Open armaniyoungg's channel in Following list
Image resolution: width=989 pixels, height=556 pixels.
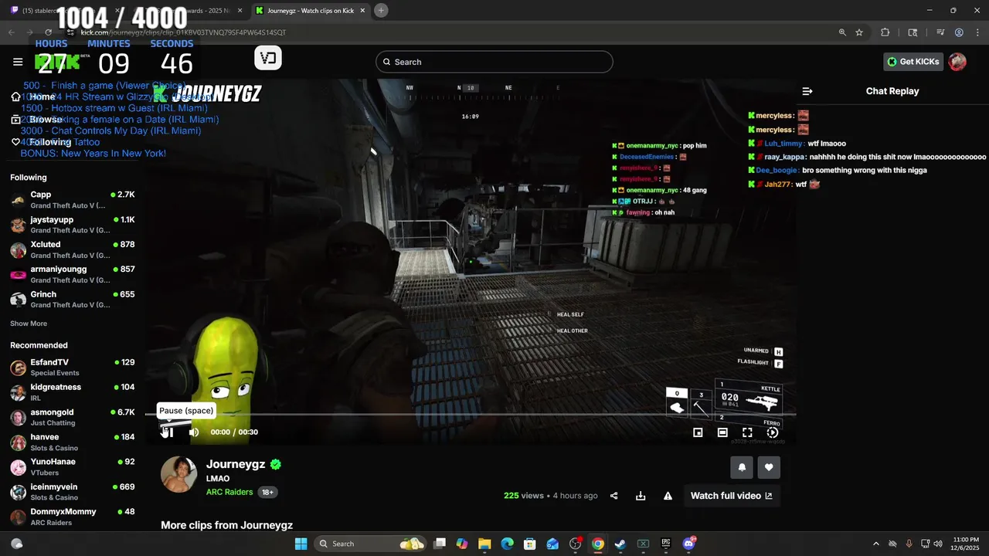pos(73,274)
